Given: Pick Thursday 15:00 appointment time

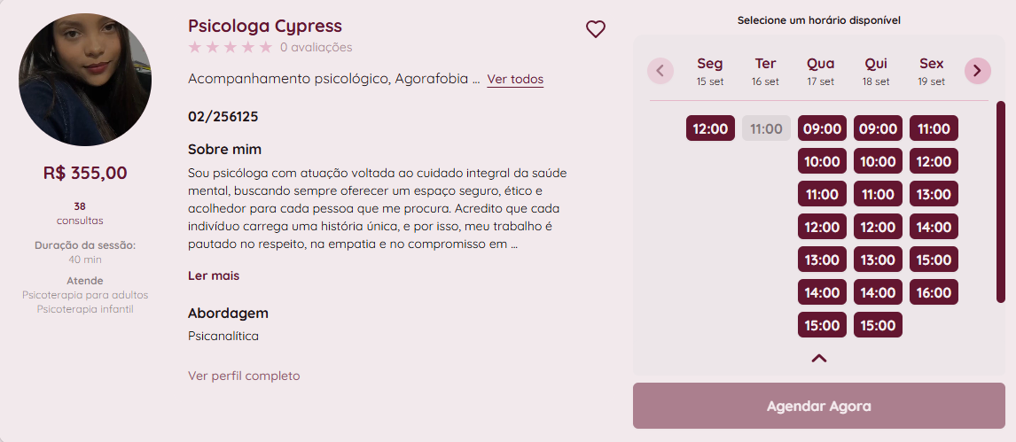Looking at the screenshot, I should pos(878,325).
